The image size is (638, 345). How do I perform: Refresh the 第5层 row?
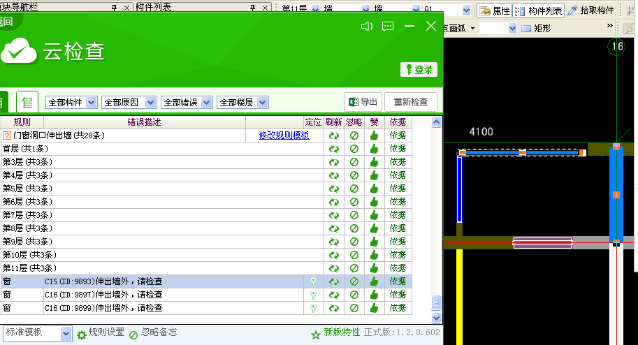[x=334, y=189]
